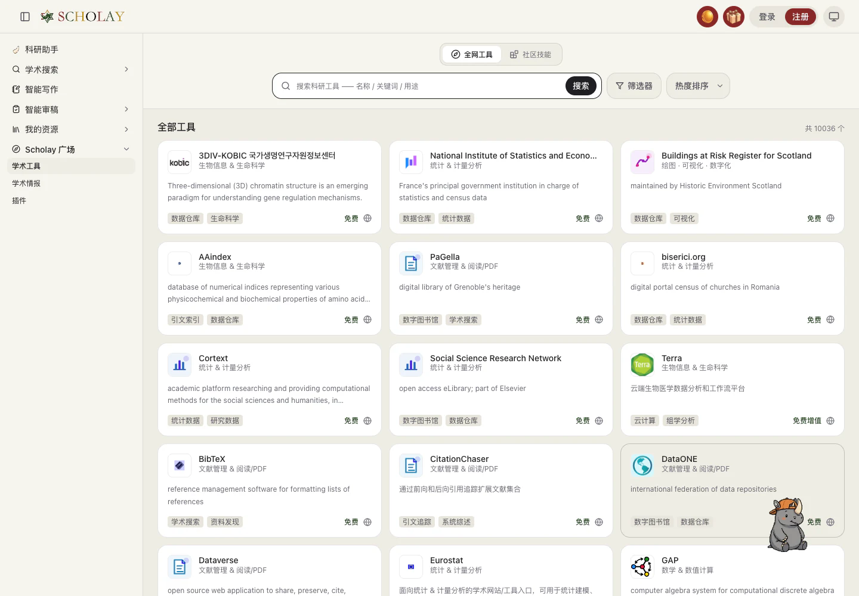Open globe icon on CitationChaser card
Viewport: 859px width, 596px height.
coord(599,522)
